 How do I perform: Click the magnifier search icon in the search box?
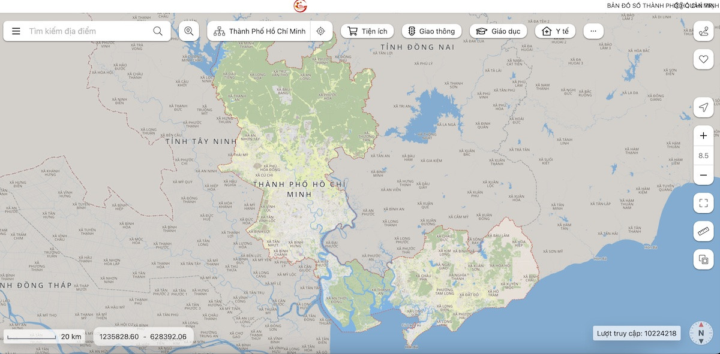(x=158, y=31)
